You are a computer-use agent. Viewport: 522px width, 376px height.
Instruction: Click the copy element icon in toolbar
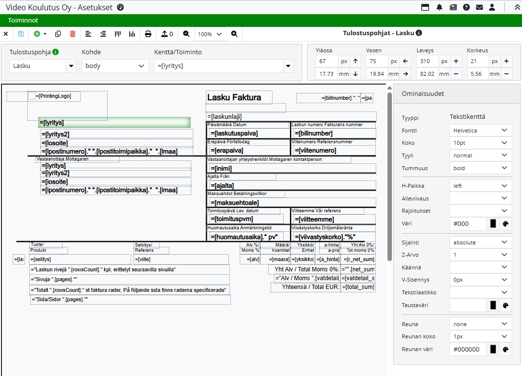58,34
